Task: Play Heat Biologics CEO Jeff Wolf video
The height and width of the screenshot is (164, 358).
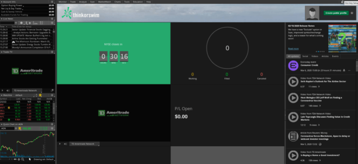Action: coord(293,98)
